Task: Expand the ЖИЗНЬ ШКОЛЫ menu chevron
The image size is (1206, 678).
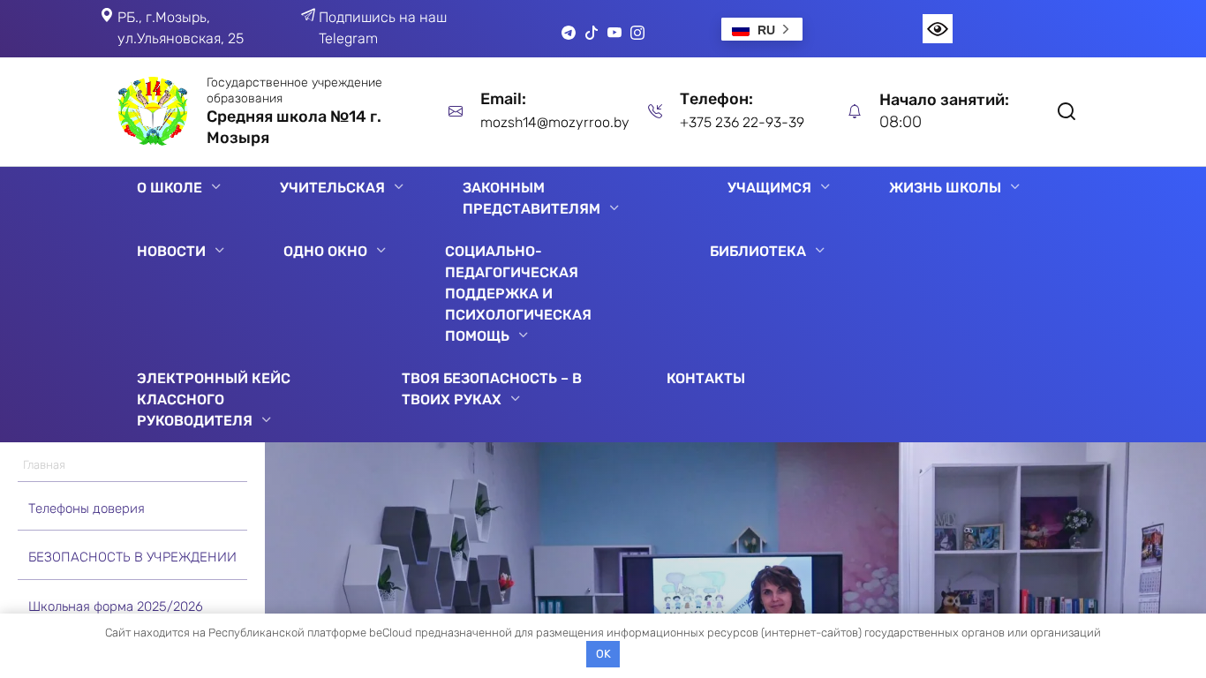Action: 1015,186
